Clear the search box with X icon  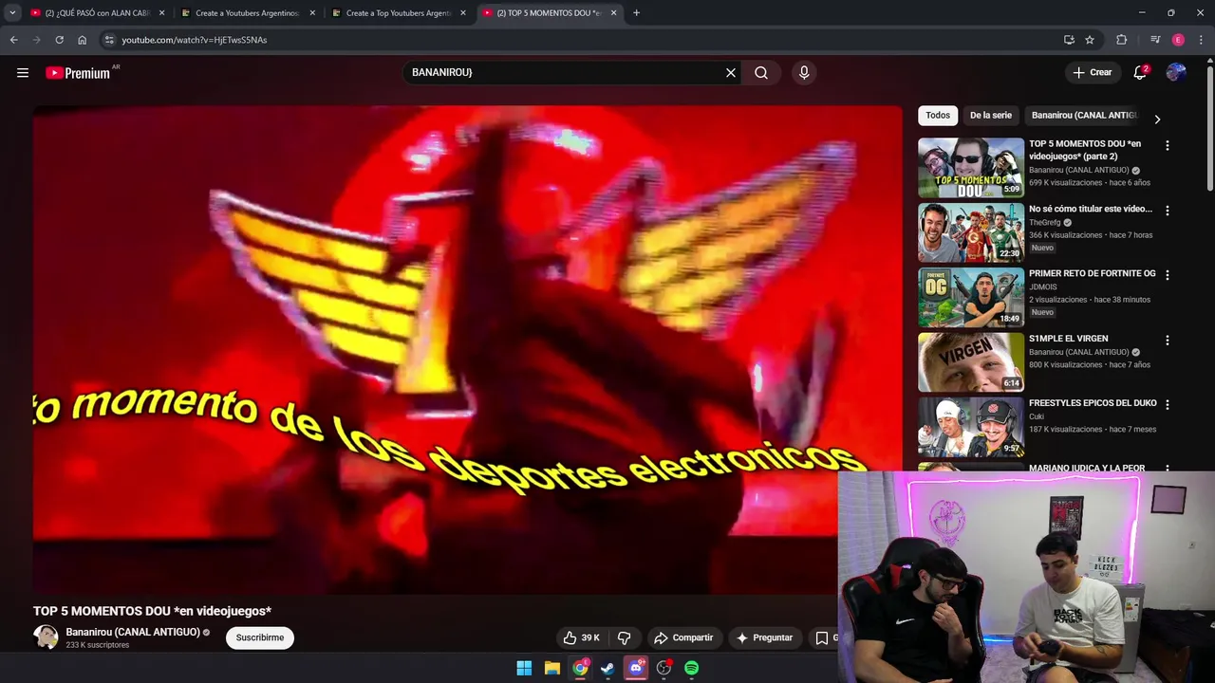pos(731,73)
